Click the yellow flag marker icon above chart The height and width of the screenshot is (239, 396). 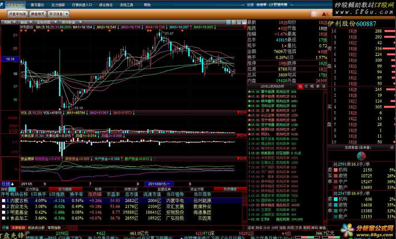coord(234,22)
